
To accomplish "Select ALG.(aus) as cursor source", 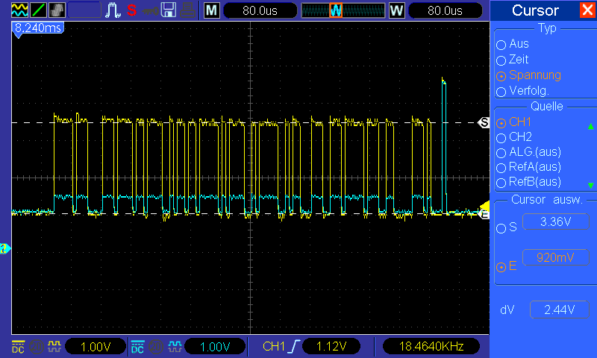I will tap(528, 152).
